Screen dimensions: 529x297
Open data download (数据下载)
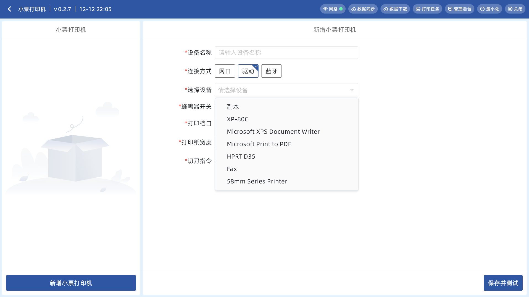[395, 9]
